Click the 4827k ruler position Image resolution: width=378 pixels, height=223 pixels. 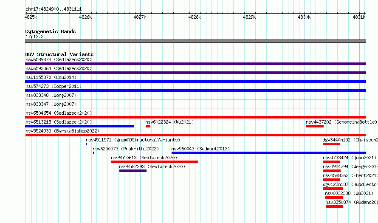click(140, 17)
